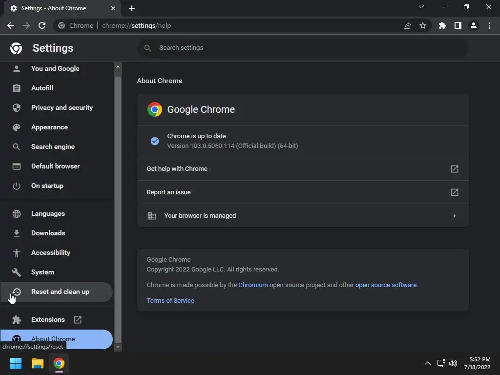Click the Chrome logo beside Settings title
This screenshot has height=375, width=500.
[x=16, y=48]
